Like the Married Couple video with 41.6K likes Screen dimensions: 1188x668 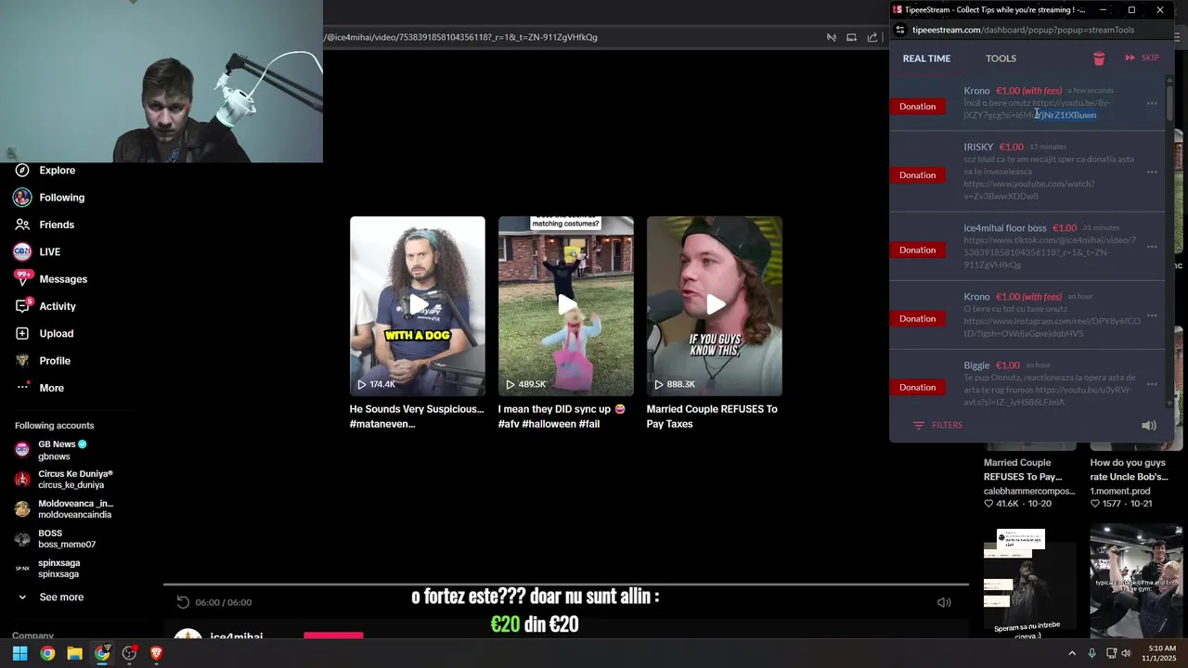(989, 503)
